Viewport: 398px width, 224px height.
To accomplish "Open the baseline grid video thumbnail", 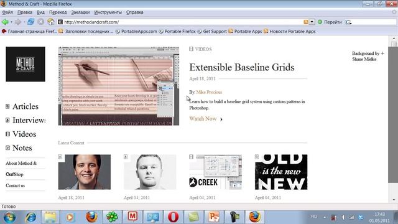I will coord(119,86).
